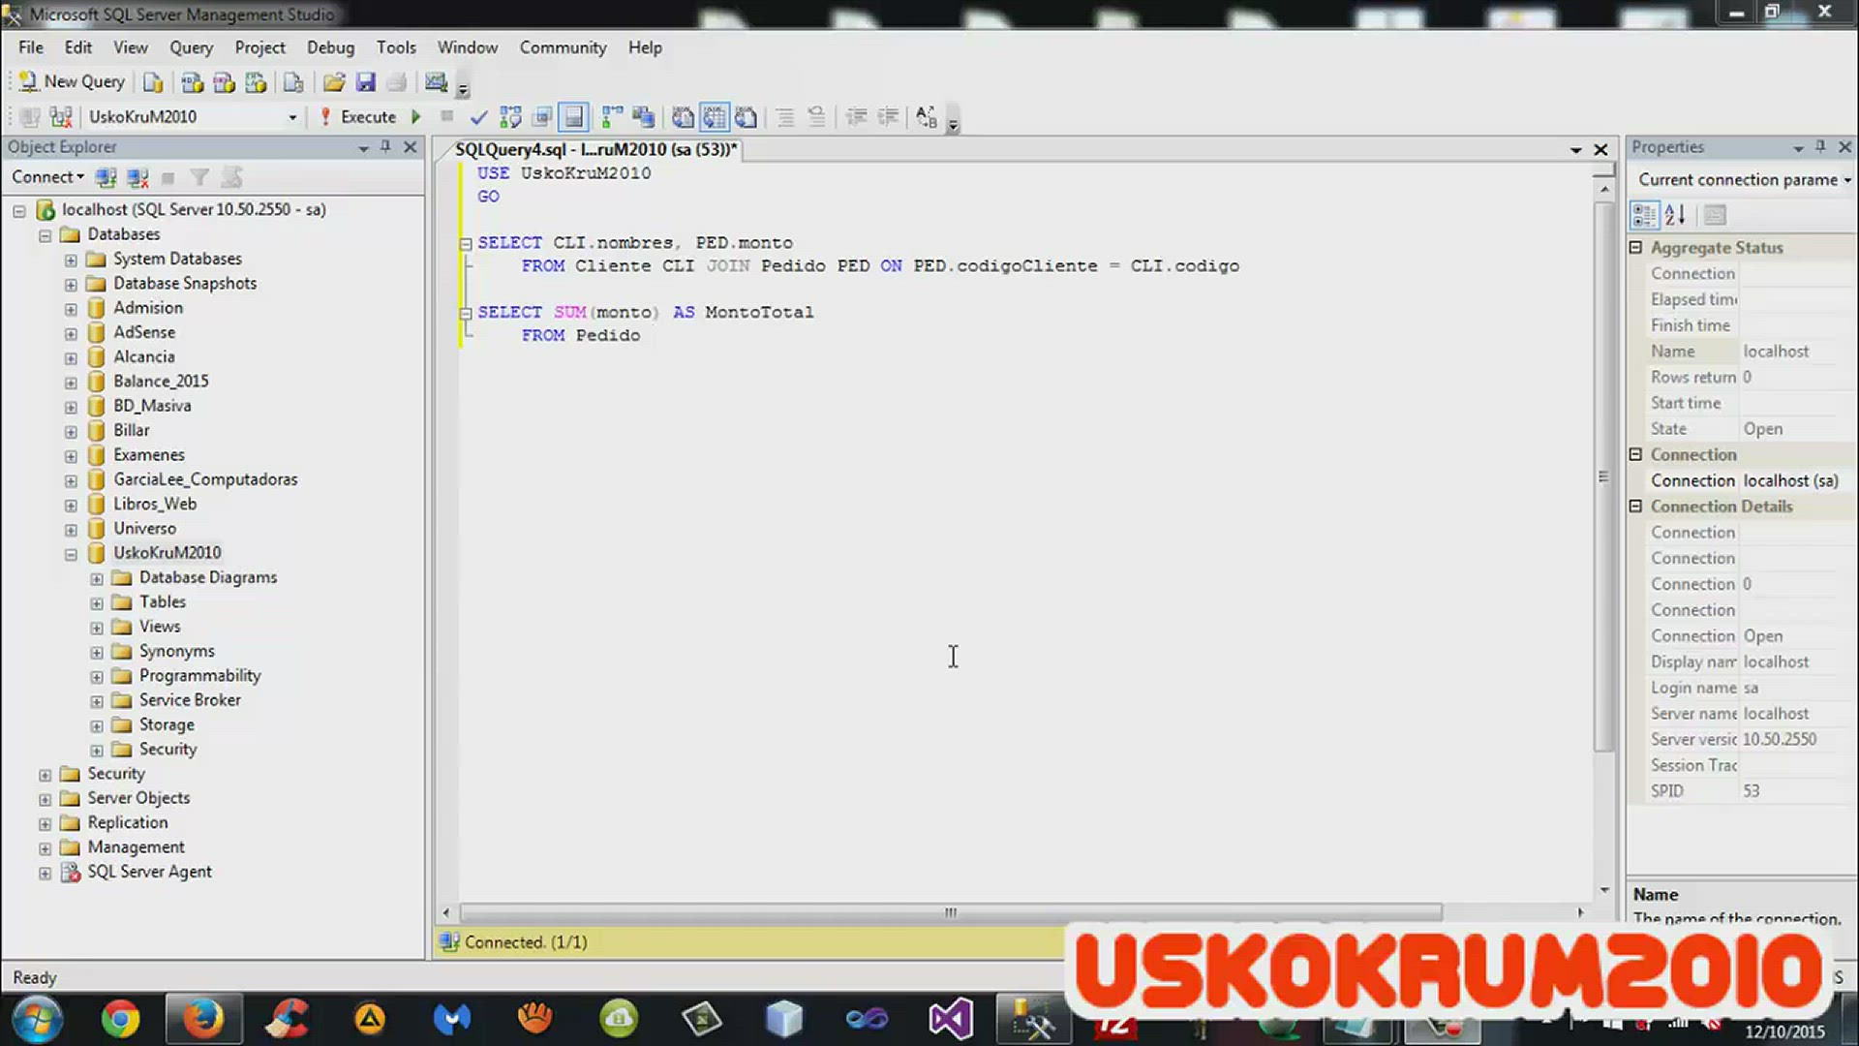Increase indent of selected lines

[888, 117]
